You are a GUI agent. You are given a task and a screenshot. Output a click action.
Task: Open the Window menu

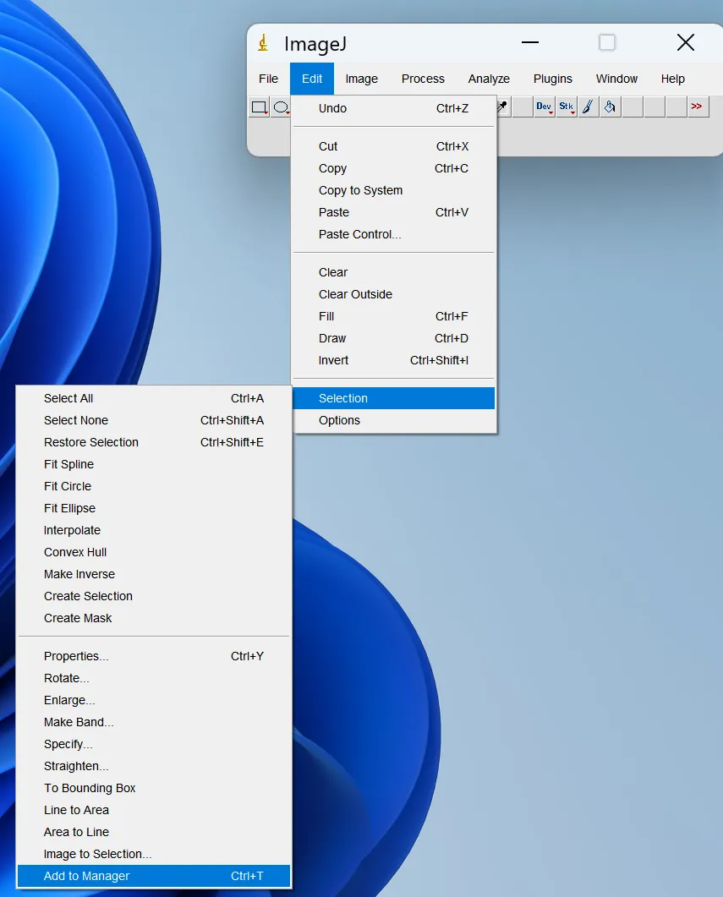pyautogui.click(x=616, y=79)
